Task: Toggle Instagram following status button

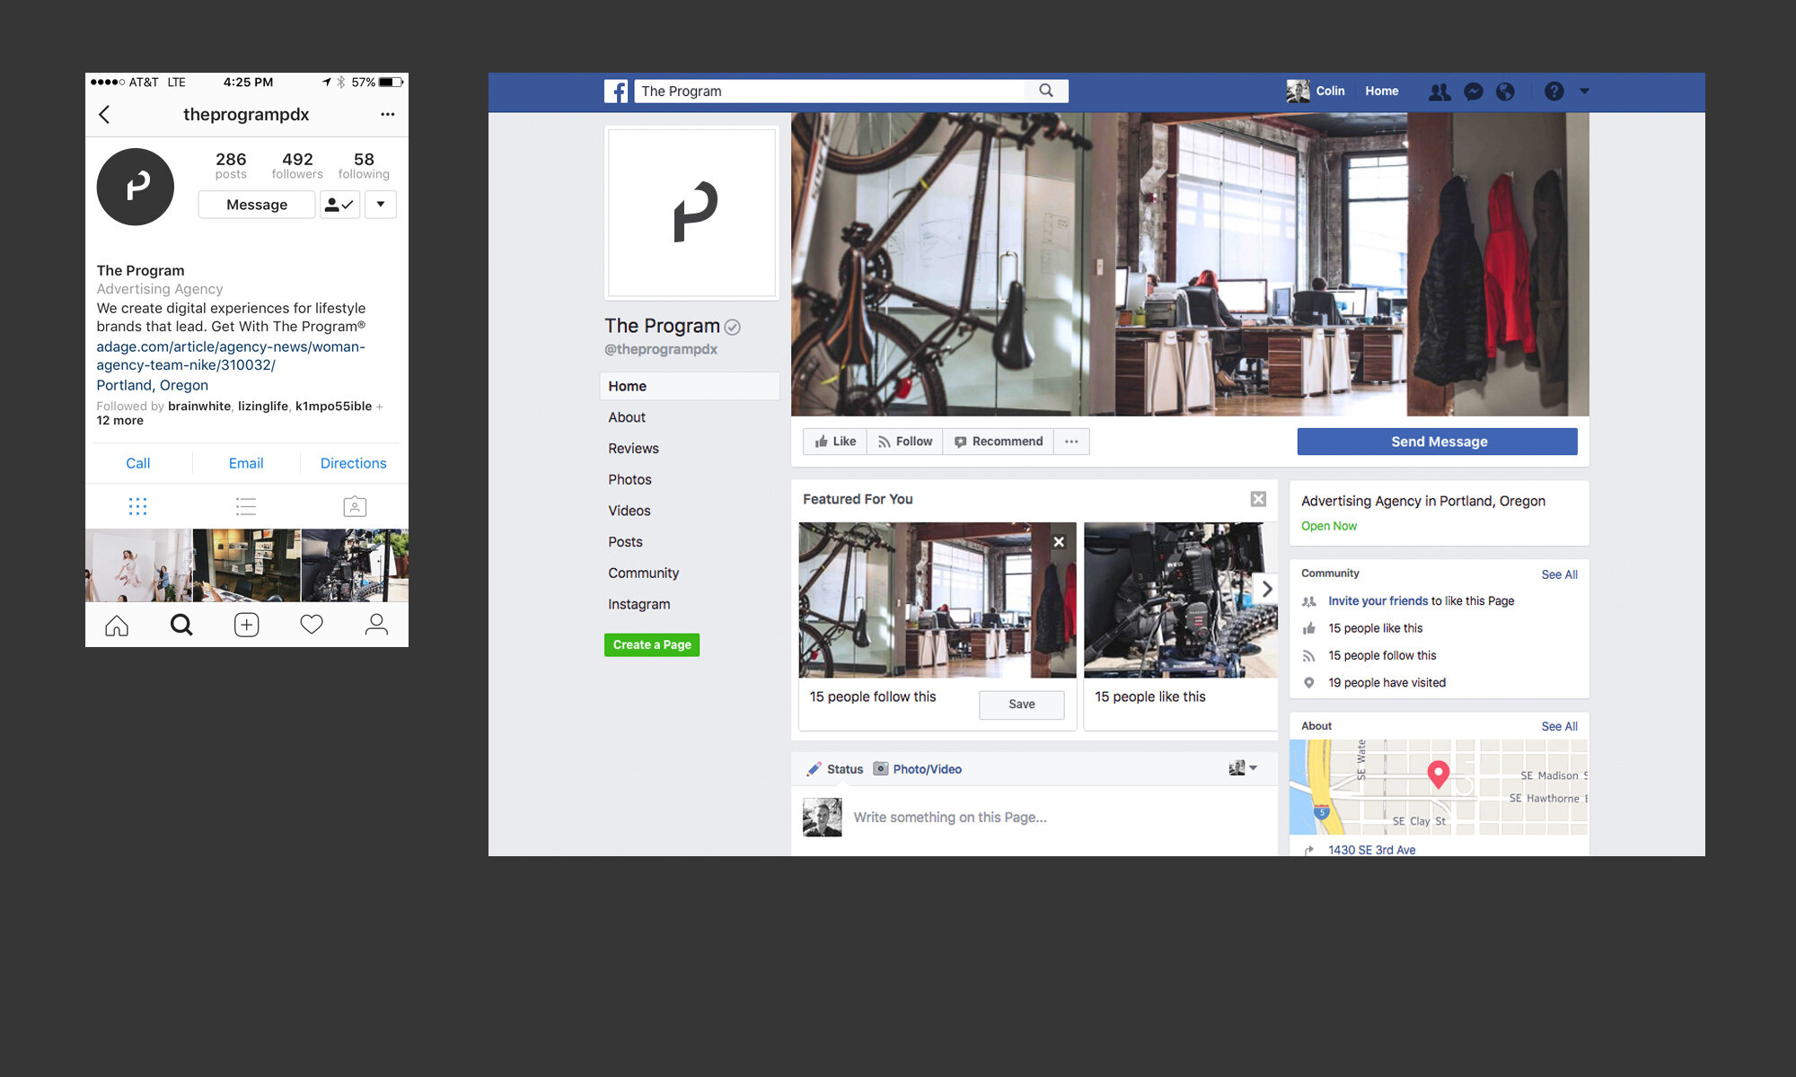Action: tap(339, 205)
